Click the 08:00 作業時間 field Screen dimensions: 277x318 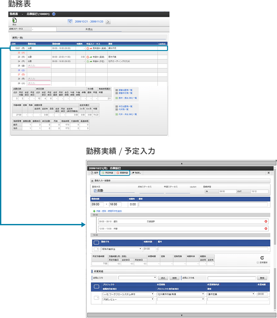point(263,294)
